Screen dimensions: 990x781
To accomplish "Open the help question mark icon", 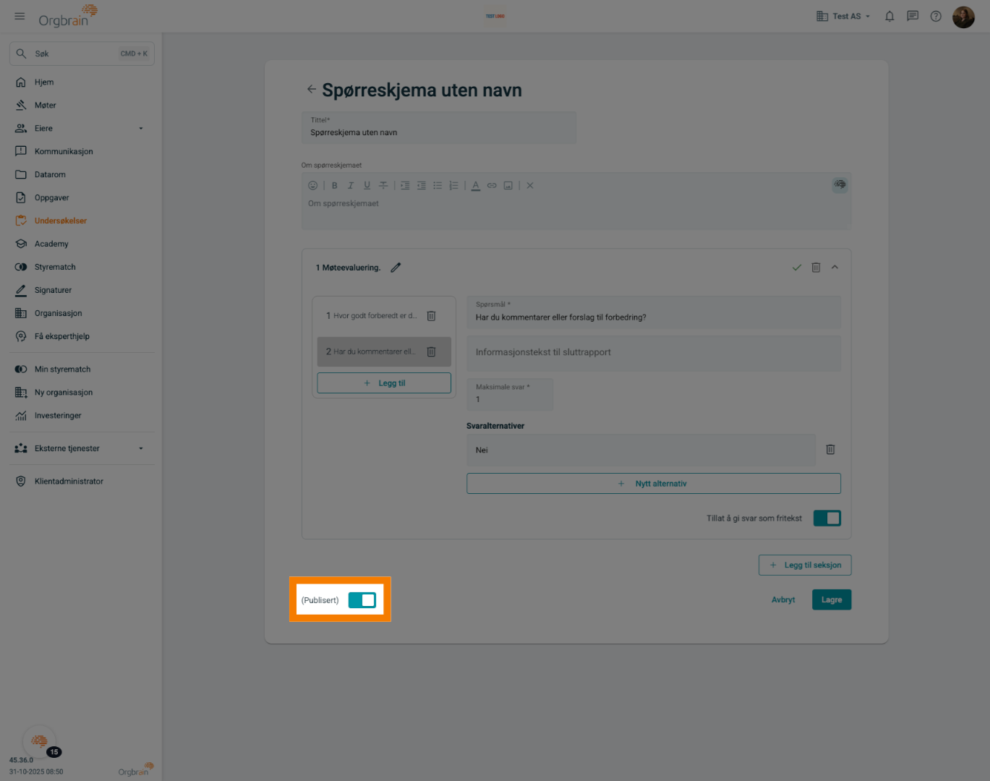I will click(936, 16).
